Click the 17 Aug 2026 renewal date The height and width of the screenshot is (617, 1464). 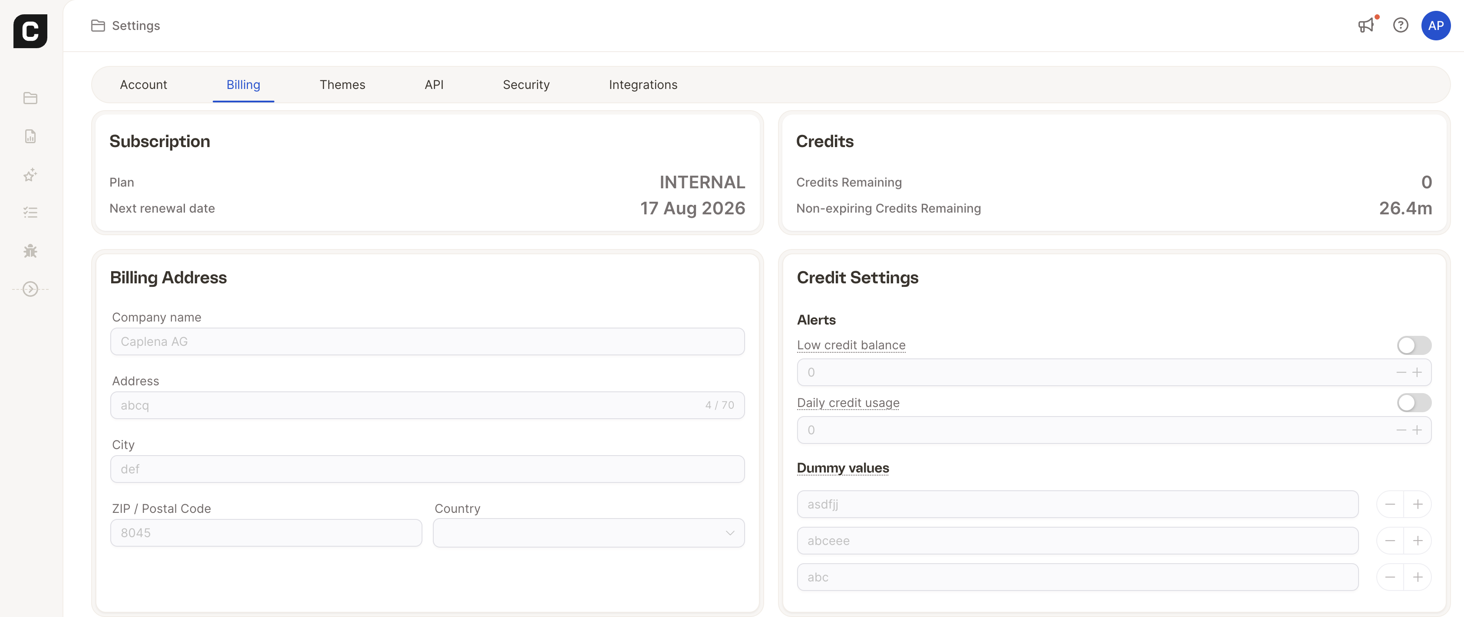point(692,209)
